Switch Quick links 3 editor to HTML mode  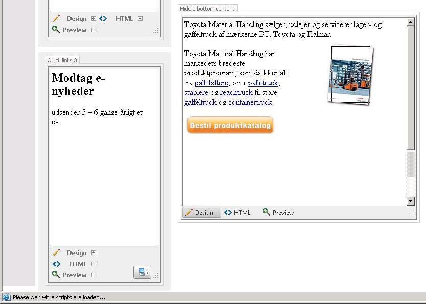[x=78, y=264]
